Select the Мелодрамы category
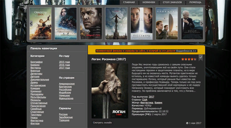This screenshot has width=231, height=128. (37, 94)
